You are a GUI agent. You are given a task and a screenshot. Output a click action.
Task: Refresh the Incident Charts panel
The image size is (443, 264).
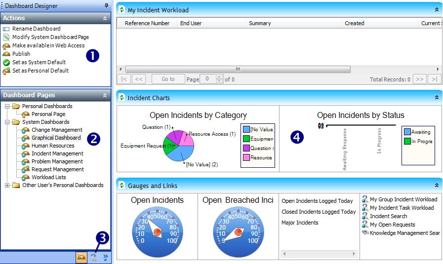click(x=121, y=98)
